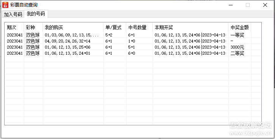Select the row with purchase 04,09,20,24,26,32+14
This screenshot has width=275, height=139.
(x=133, y=41)
